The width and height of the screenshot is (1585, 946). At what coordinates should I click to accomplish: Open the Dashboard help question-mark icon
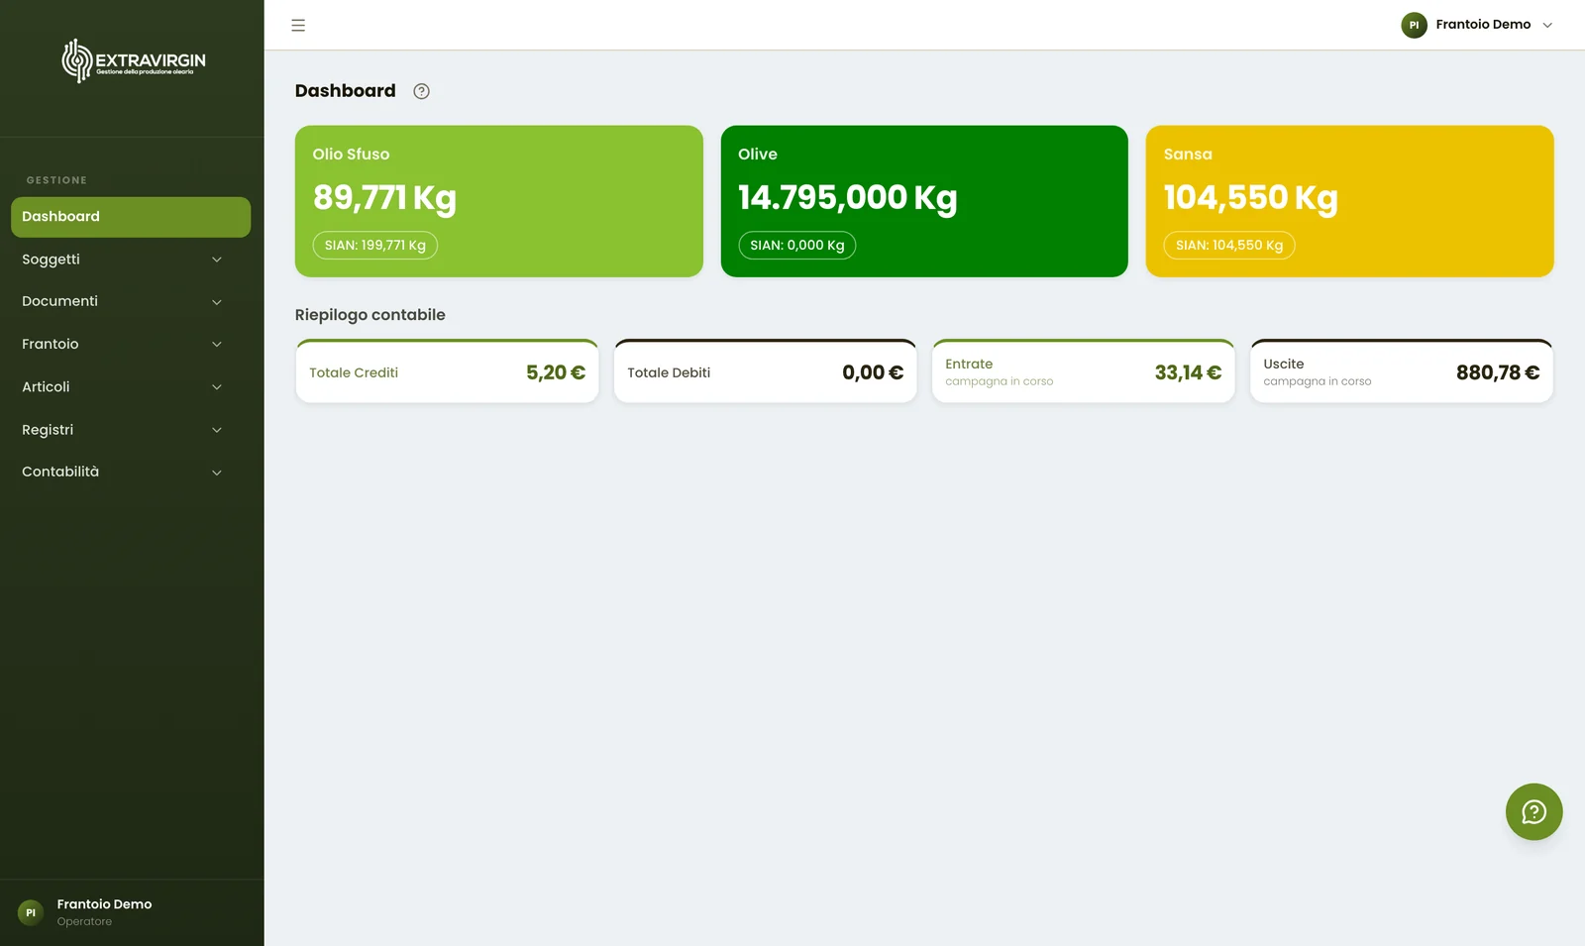(x=422, y=91)
